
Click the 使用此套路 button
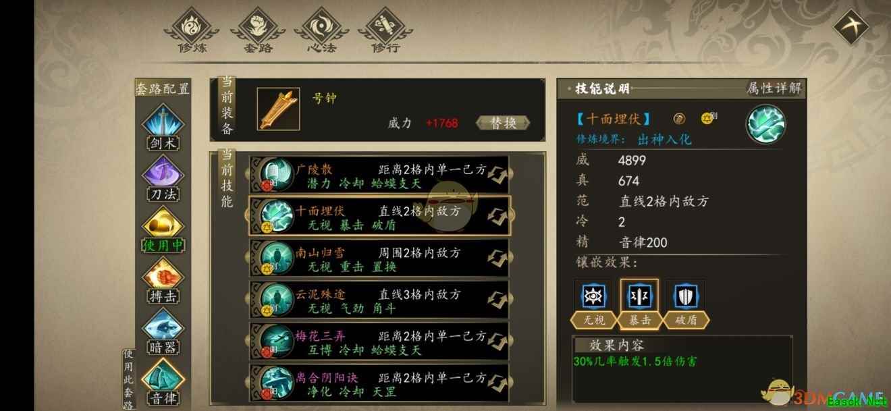point(129,378)
